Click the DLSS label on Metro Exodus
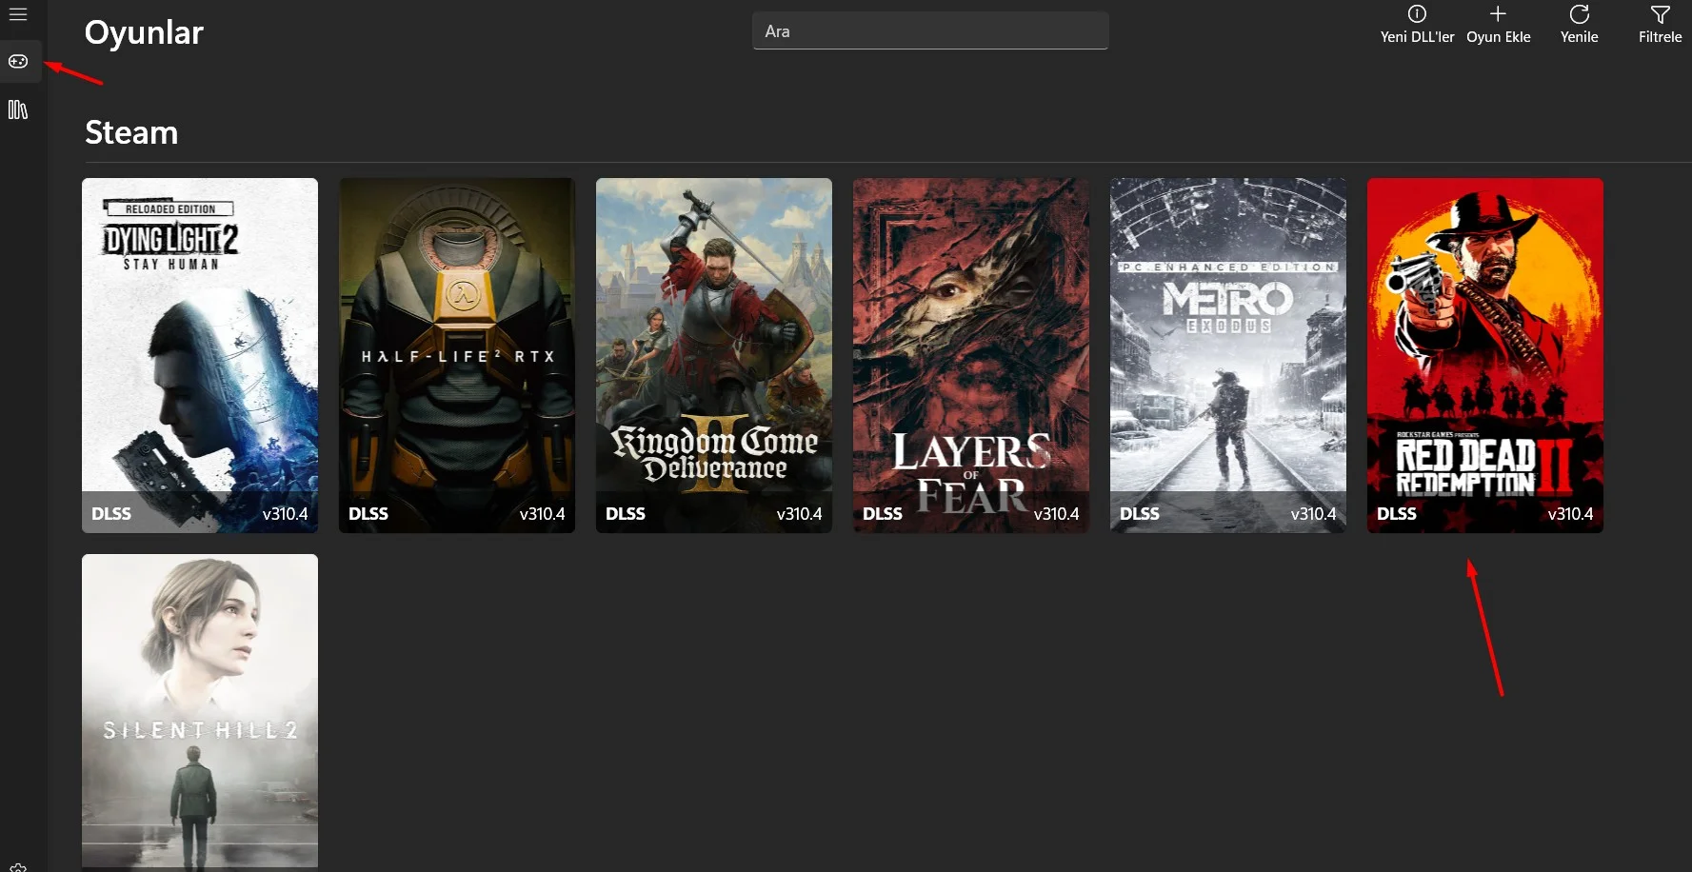The width and height of the screenshot is (1692, 872). coord(1140,514)
